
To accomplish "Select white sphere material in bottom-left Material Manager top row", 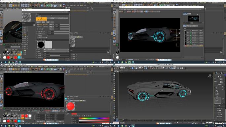I will click(30, 116).
